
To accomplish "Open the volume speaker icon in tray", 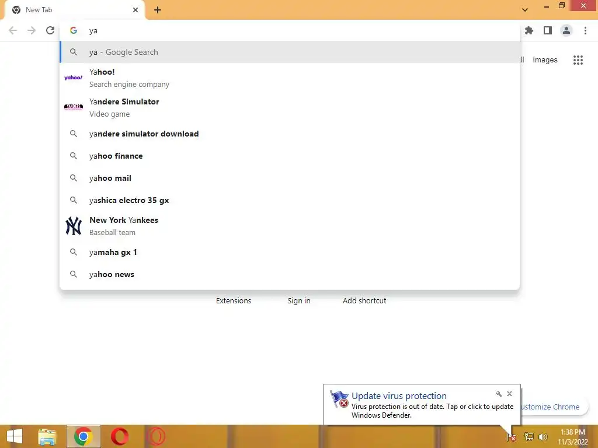I will pyautogui.click(x=543, y=437).
